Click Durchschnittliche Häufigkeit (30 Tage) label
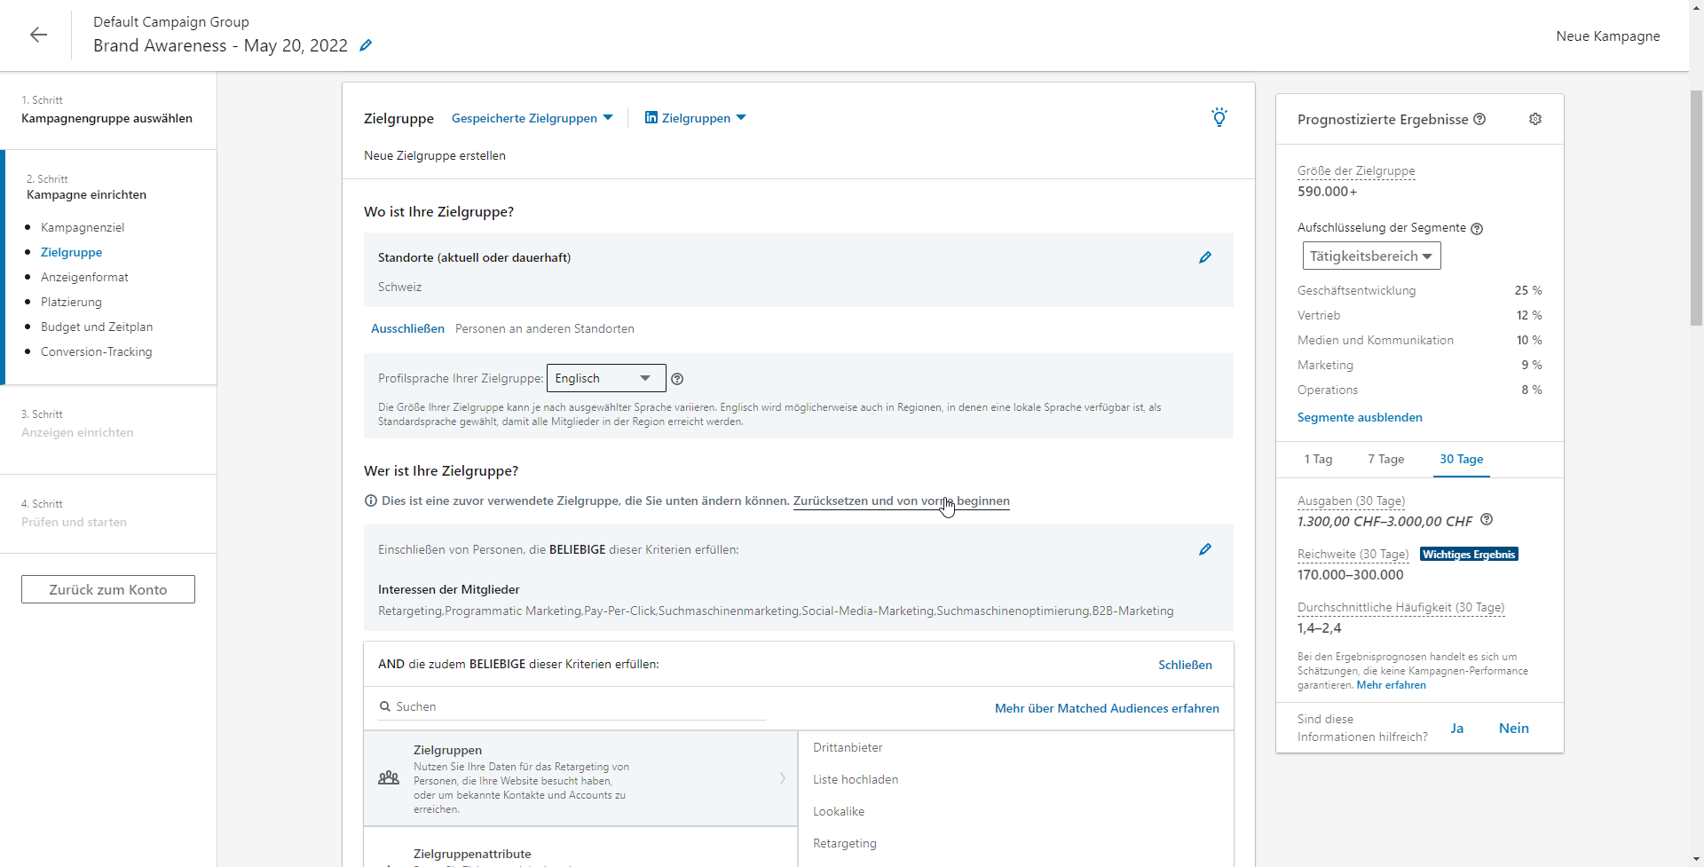Viewport: 1704px width, 867px height. click(x=1400, y=607)
